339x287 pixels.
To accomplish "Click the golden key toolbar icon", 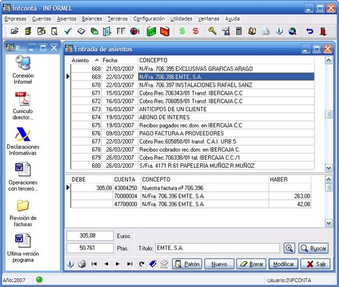I will pyautogui.click(x=212, y=31).
